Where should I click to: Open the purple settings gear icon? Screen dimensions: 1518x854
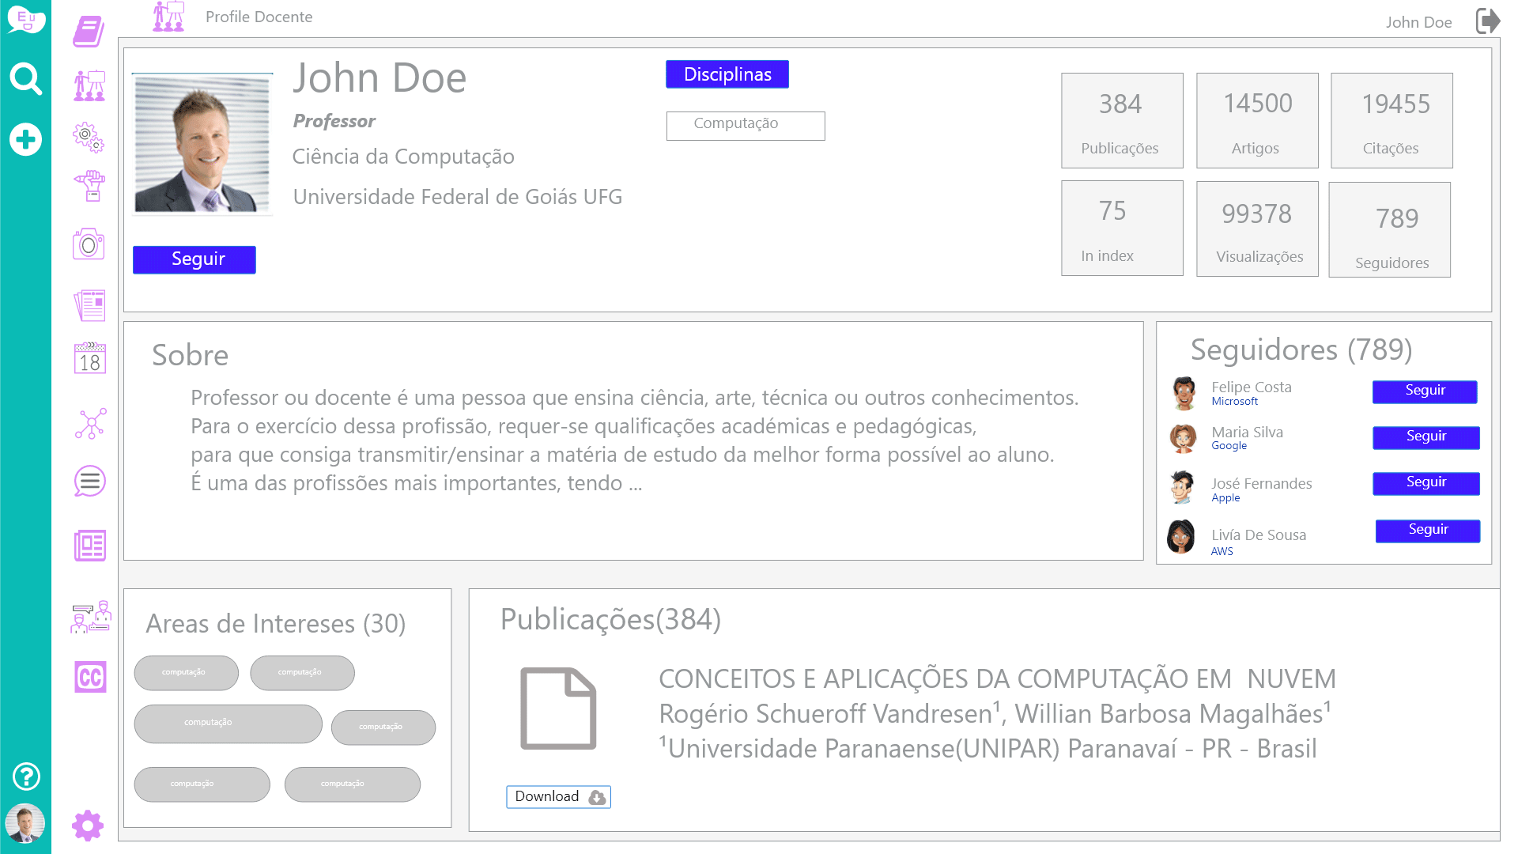88,826
